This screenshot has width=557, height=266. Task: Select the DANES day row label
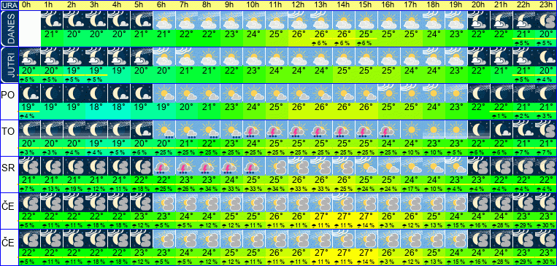(x=9, y=28)
